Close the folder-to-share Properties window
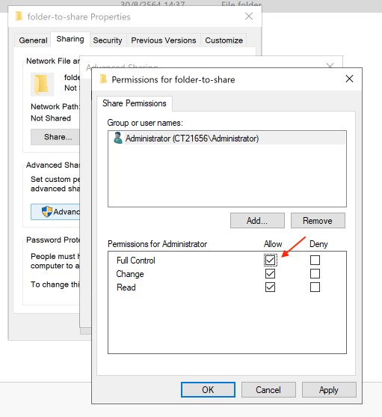The image size is (382, 417). (249, 16)
